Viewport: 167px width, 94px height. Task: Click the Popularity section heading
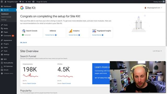pos(26,91)
